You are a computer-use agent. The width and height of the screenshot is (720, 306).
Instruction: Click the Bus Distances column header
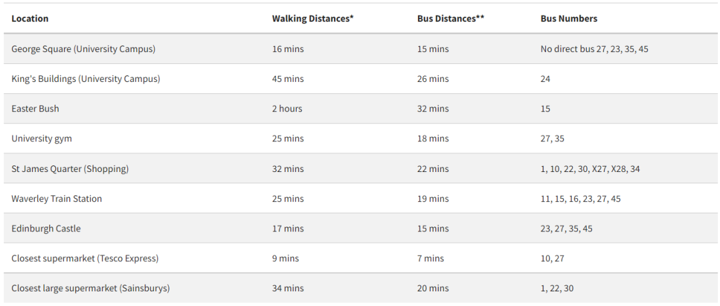pyautogui.click(x=451, y=19)
